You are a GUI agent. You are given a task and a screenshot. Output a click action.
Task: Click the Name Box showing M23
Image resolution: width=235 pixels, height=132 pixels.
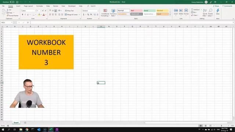tap(7, 22)
